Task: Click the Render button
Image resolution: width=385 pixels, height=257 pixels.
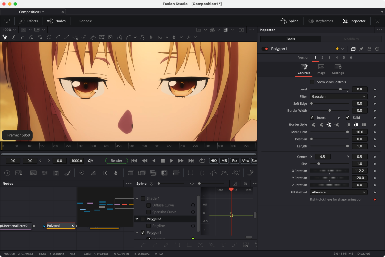Action: coord(116,161)
